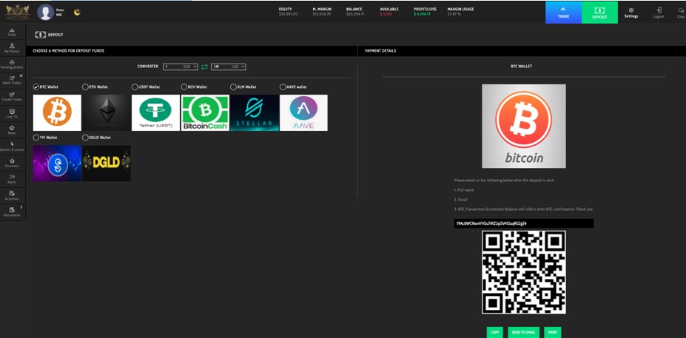Image resolution: width=686 pixels, height=338 pixels.
Task: Select the AAVE wallet radio button
Action: pos(283,87)
